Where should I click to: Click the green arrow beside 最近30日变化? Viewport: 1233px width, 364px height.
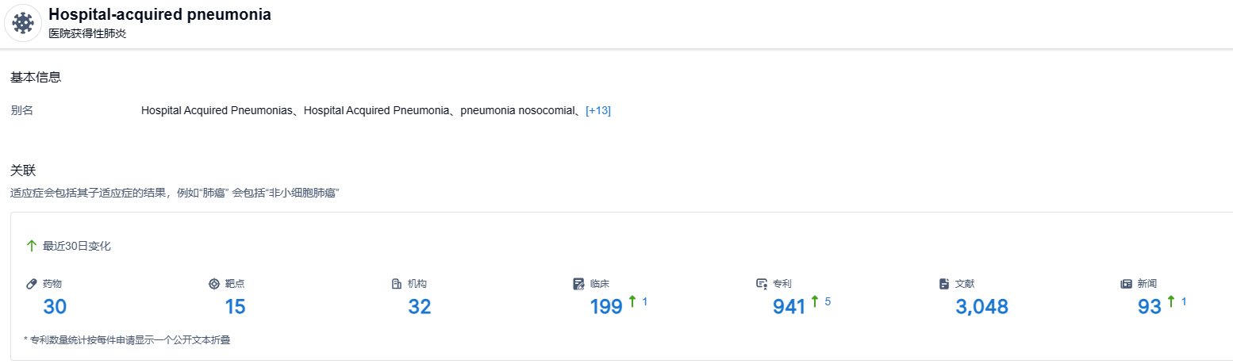[32, 246]
